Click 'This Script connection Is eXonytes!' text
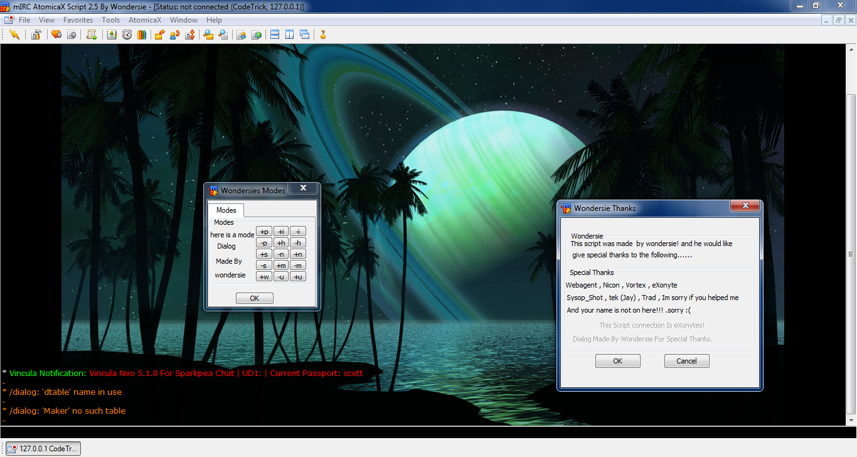 pyautogui.click(x=652, y=325)
